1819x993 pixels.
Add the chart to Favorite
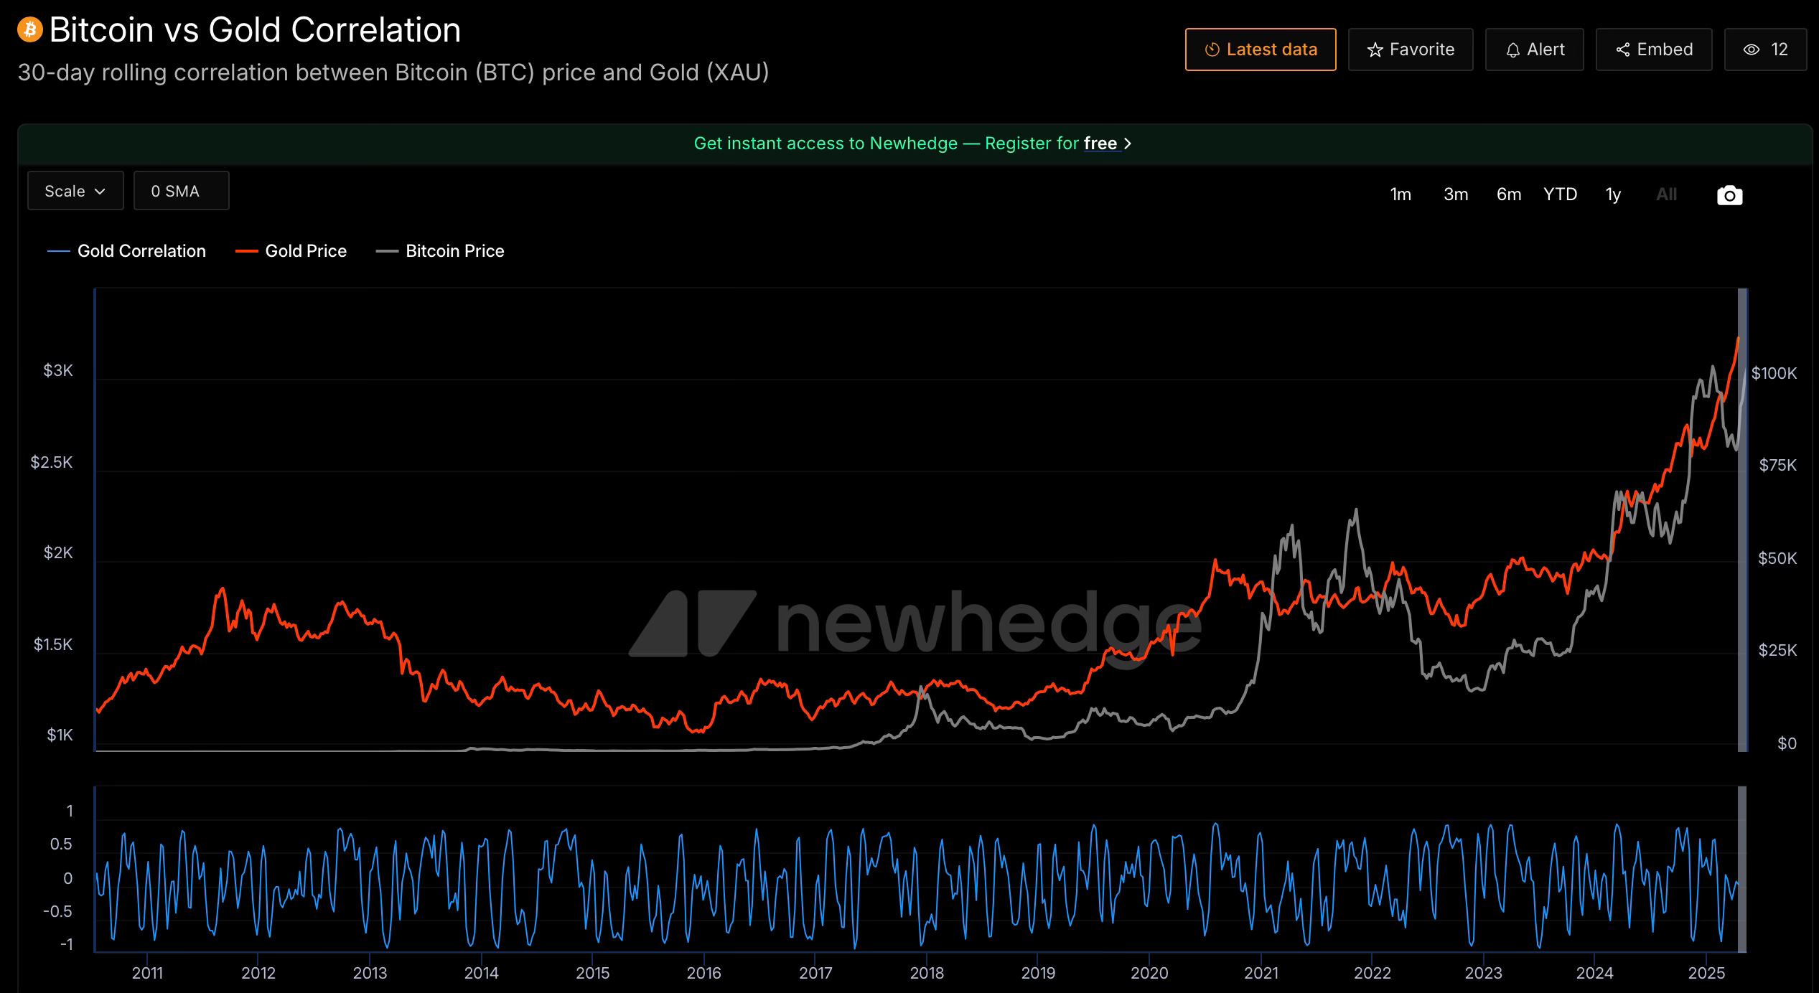[1411, 50]
